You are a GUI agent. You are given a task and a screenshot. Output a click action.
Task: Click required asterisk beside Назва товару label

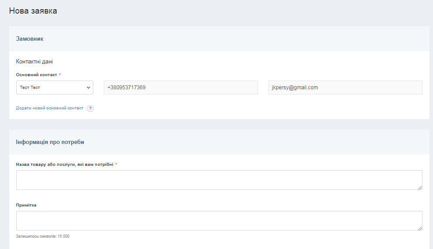click(116, 165)
